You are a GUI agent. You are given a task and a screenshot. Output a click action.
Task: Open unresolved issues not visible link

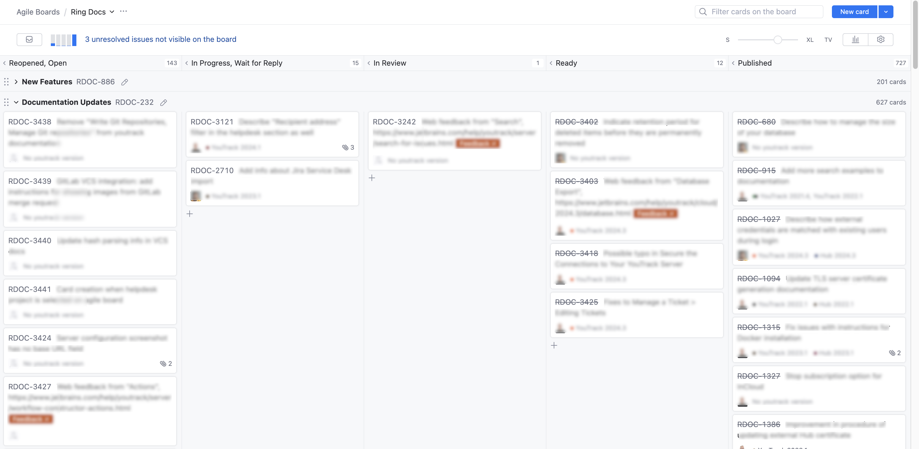[x=160, y=39]
